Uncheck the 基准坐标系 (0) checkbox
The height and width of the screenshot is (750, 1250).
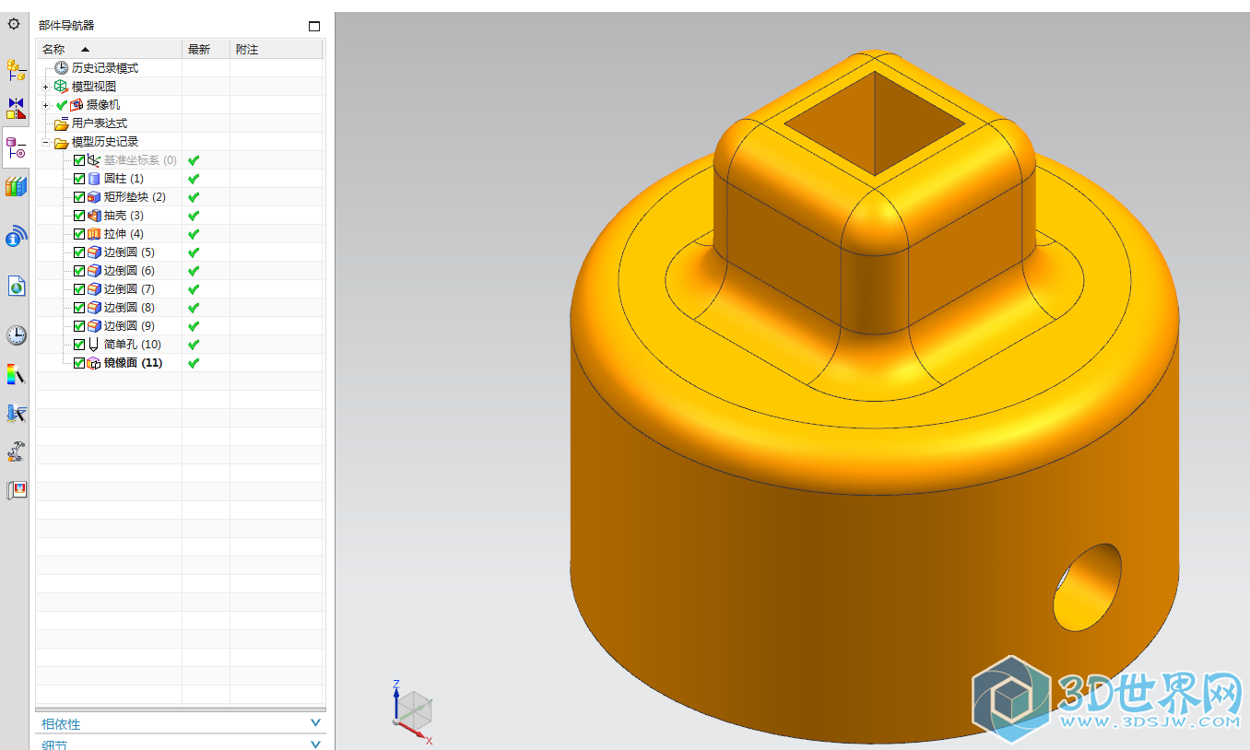78,160
